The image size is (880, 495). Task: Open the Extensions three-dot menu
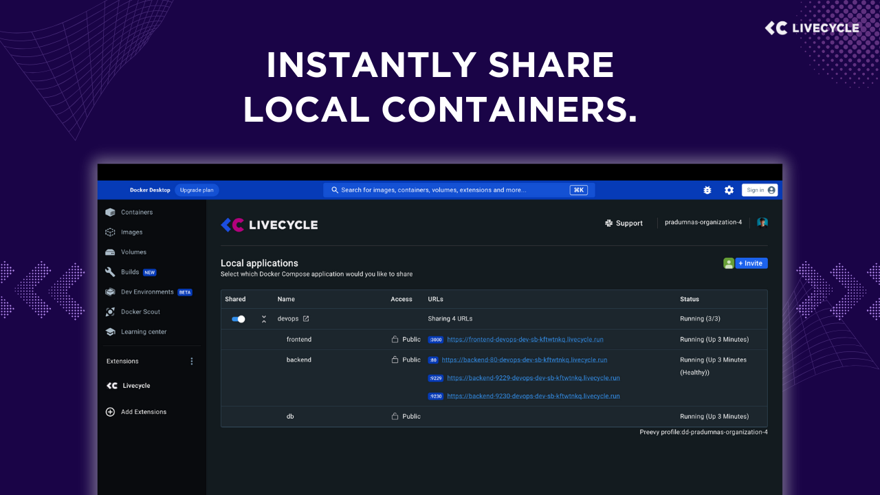point(192,361)
